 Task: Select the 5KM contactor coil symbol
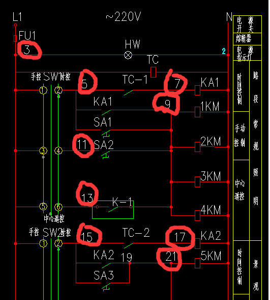[197, 263]
